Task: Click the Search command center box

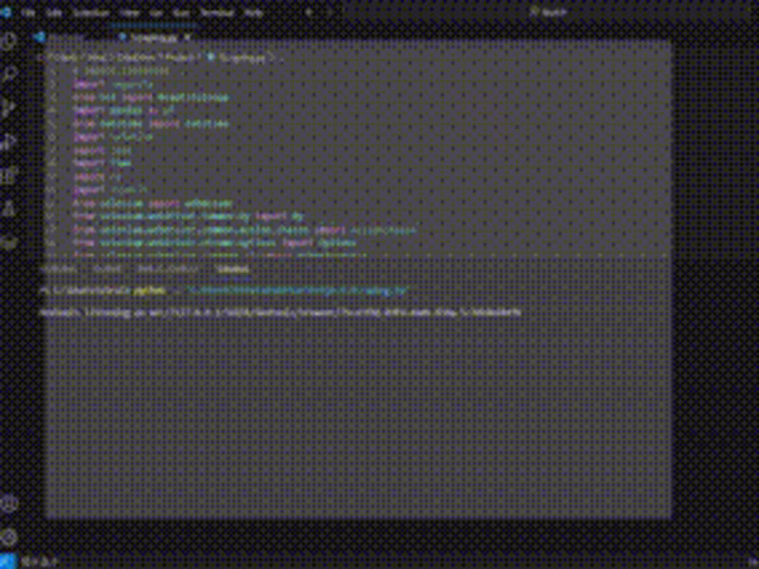Action: point(548,12)
